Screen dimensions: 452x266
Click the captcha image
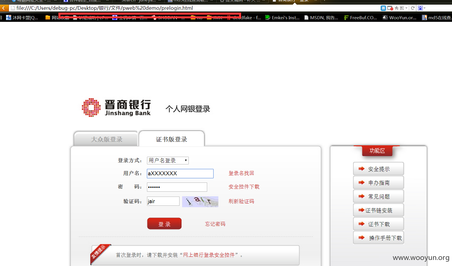pos(200,201)
